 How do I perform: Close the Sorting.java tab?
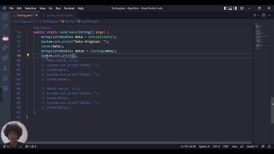click(x=36, y=15)
